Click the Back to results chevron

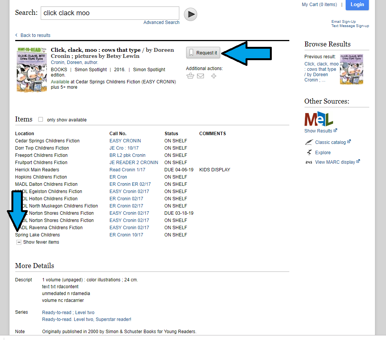coord(16,35)
